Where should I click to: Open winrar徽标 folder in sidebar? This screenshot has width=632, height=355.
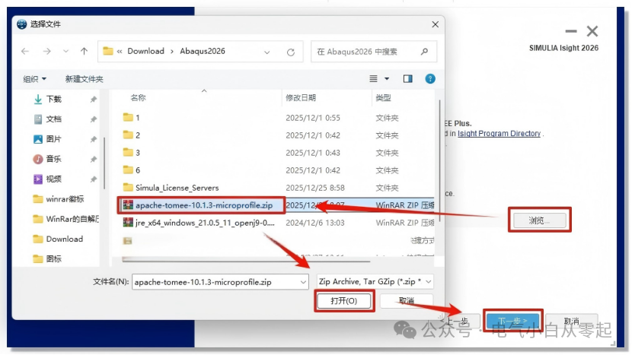click(65, 199)
